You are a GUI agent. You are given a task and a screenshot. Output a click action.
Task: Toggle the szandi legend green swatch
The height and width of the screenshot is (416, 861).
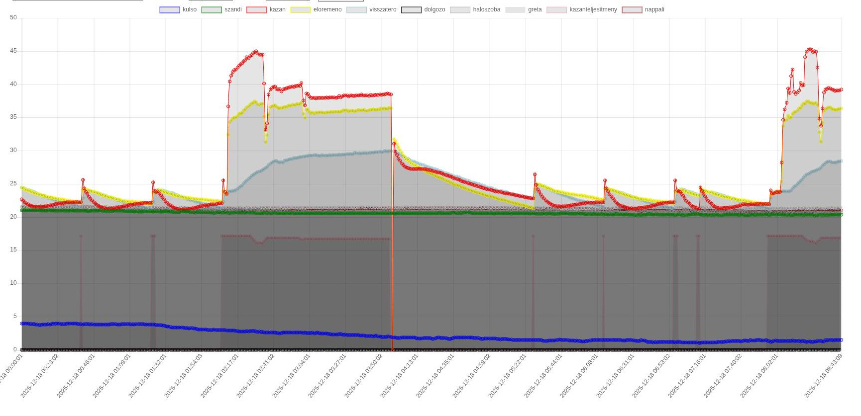(x=212, y=10)
